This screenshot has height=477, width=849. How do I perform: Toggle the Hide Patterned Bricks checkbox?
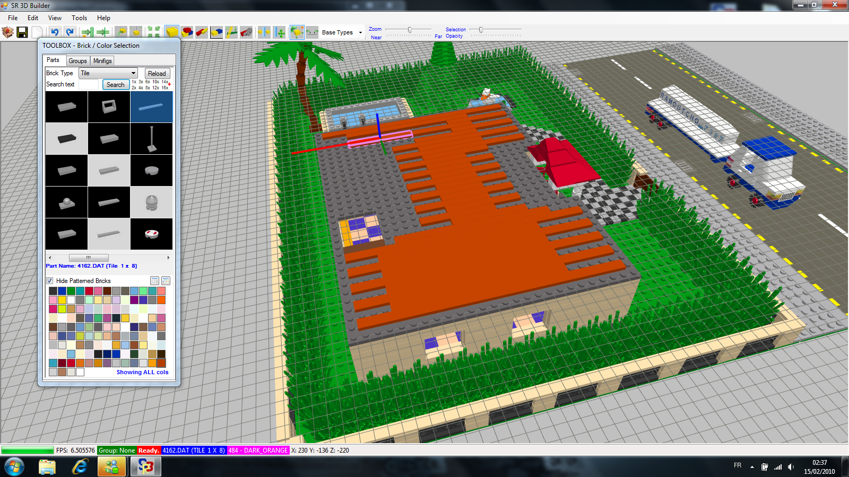point(50,281)
